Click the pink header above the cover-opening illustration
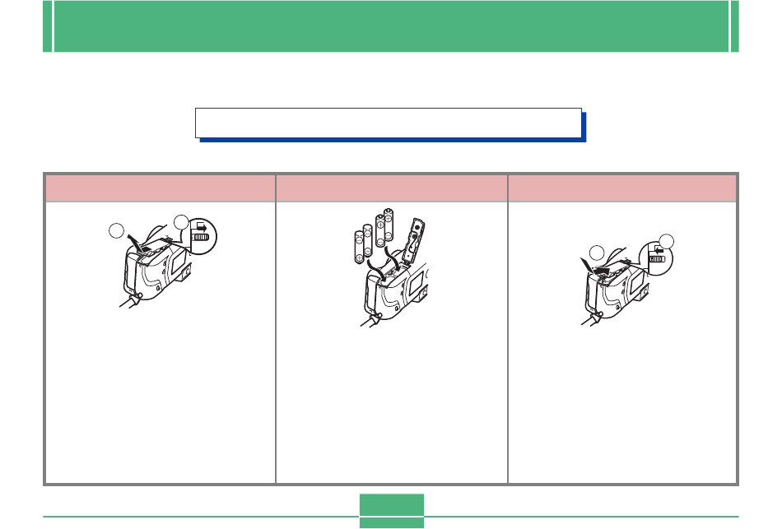 [x=160, y=188]
